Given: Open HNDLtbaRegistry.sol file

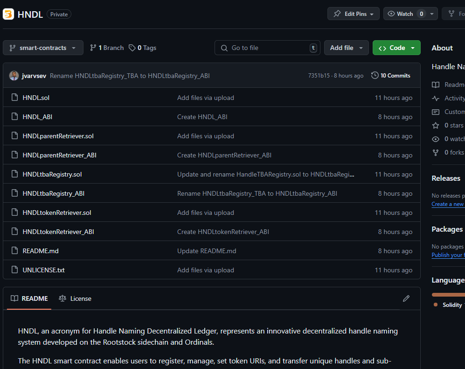Looking at the screenshot, I should click(52, 174).
